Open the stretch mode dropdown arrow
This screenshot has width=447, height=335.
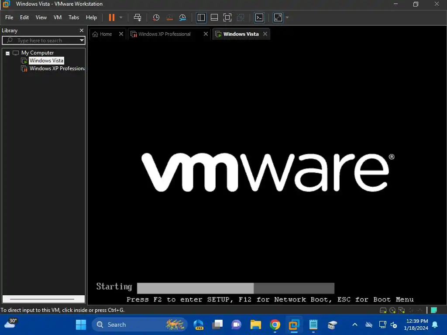(x=287, y=17)
